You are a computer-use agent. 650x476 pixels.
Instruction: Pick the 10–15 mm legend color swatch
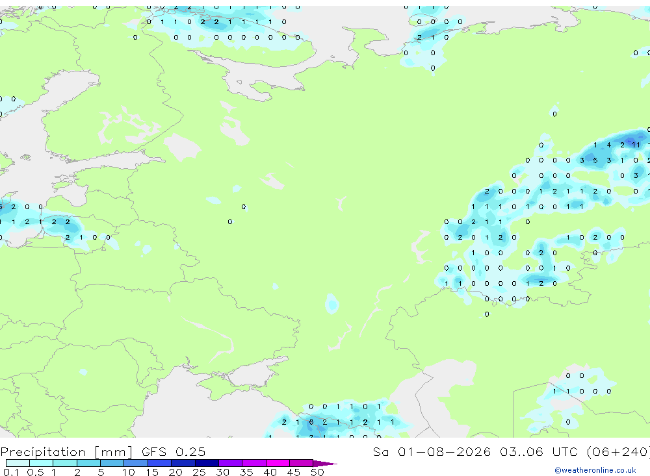[136, 463]
